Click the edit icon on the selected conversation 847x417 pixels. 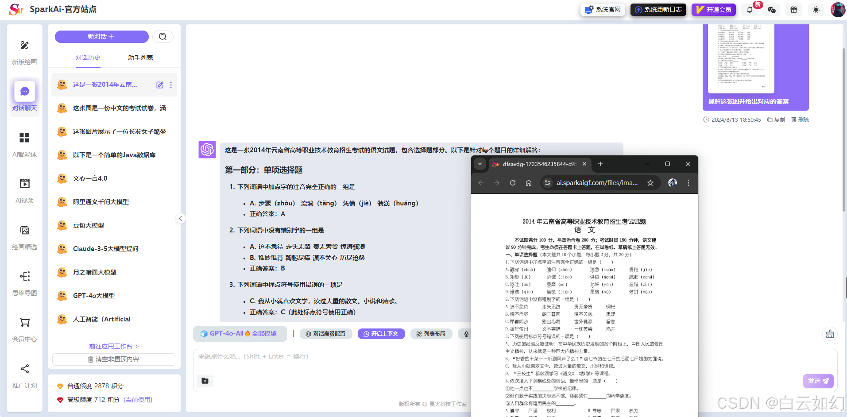point(160,85)
